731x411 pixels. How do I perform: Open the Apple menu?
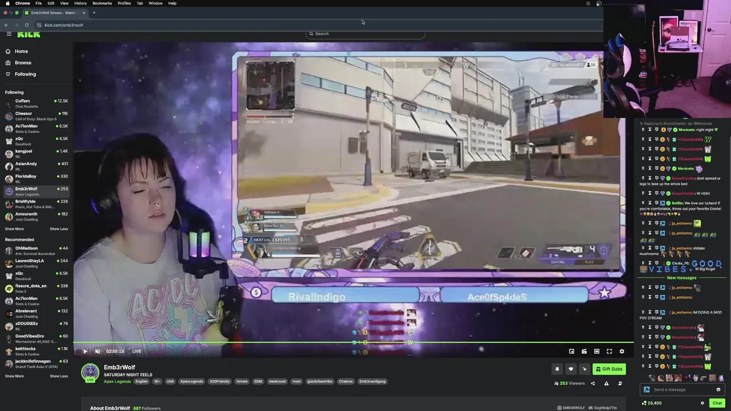pyautogui.click(x=8, y=3)
